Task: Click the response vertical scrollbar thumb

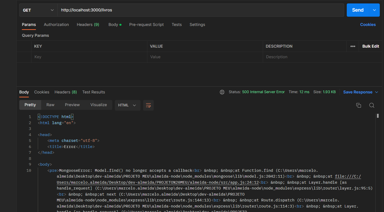Action: point(378,116)
